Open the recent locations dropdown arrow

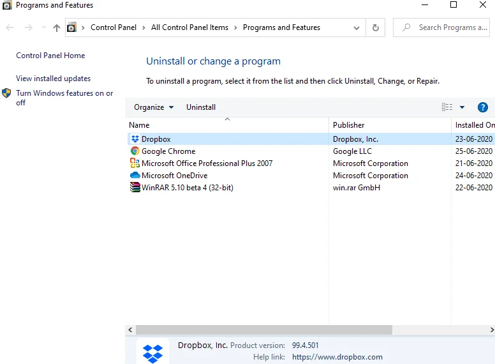click(x=43, y=28)
